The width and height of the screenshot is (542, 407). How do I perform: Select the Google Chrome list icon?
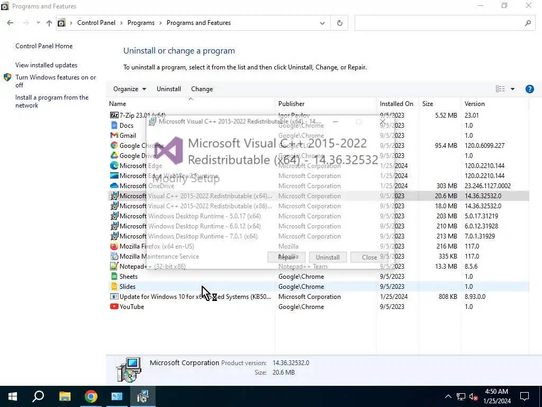tap(114, 145)
